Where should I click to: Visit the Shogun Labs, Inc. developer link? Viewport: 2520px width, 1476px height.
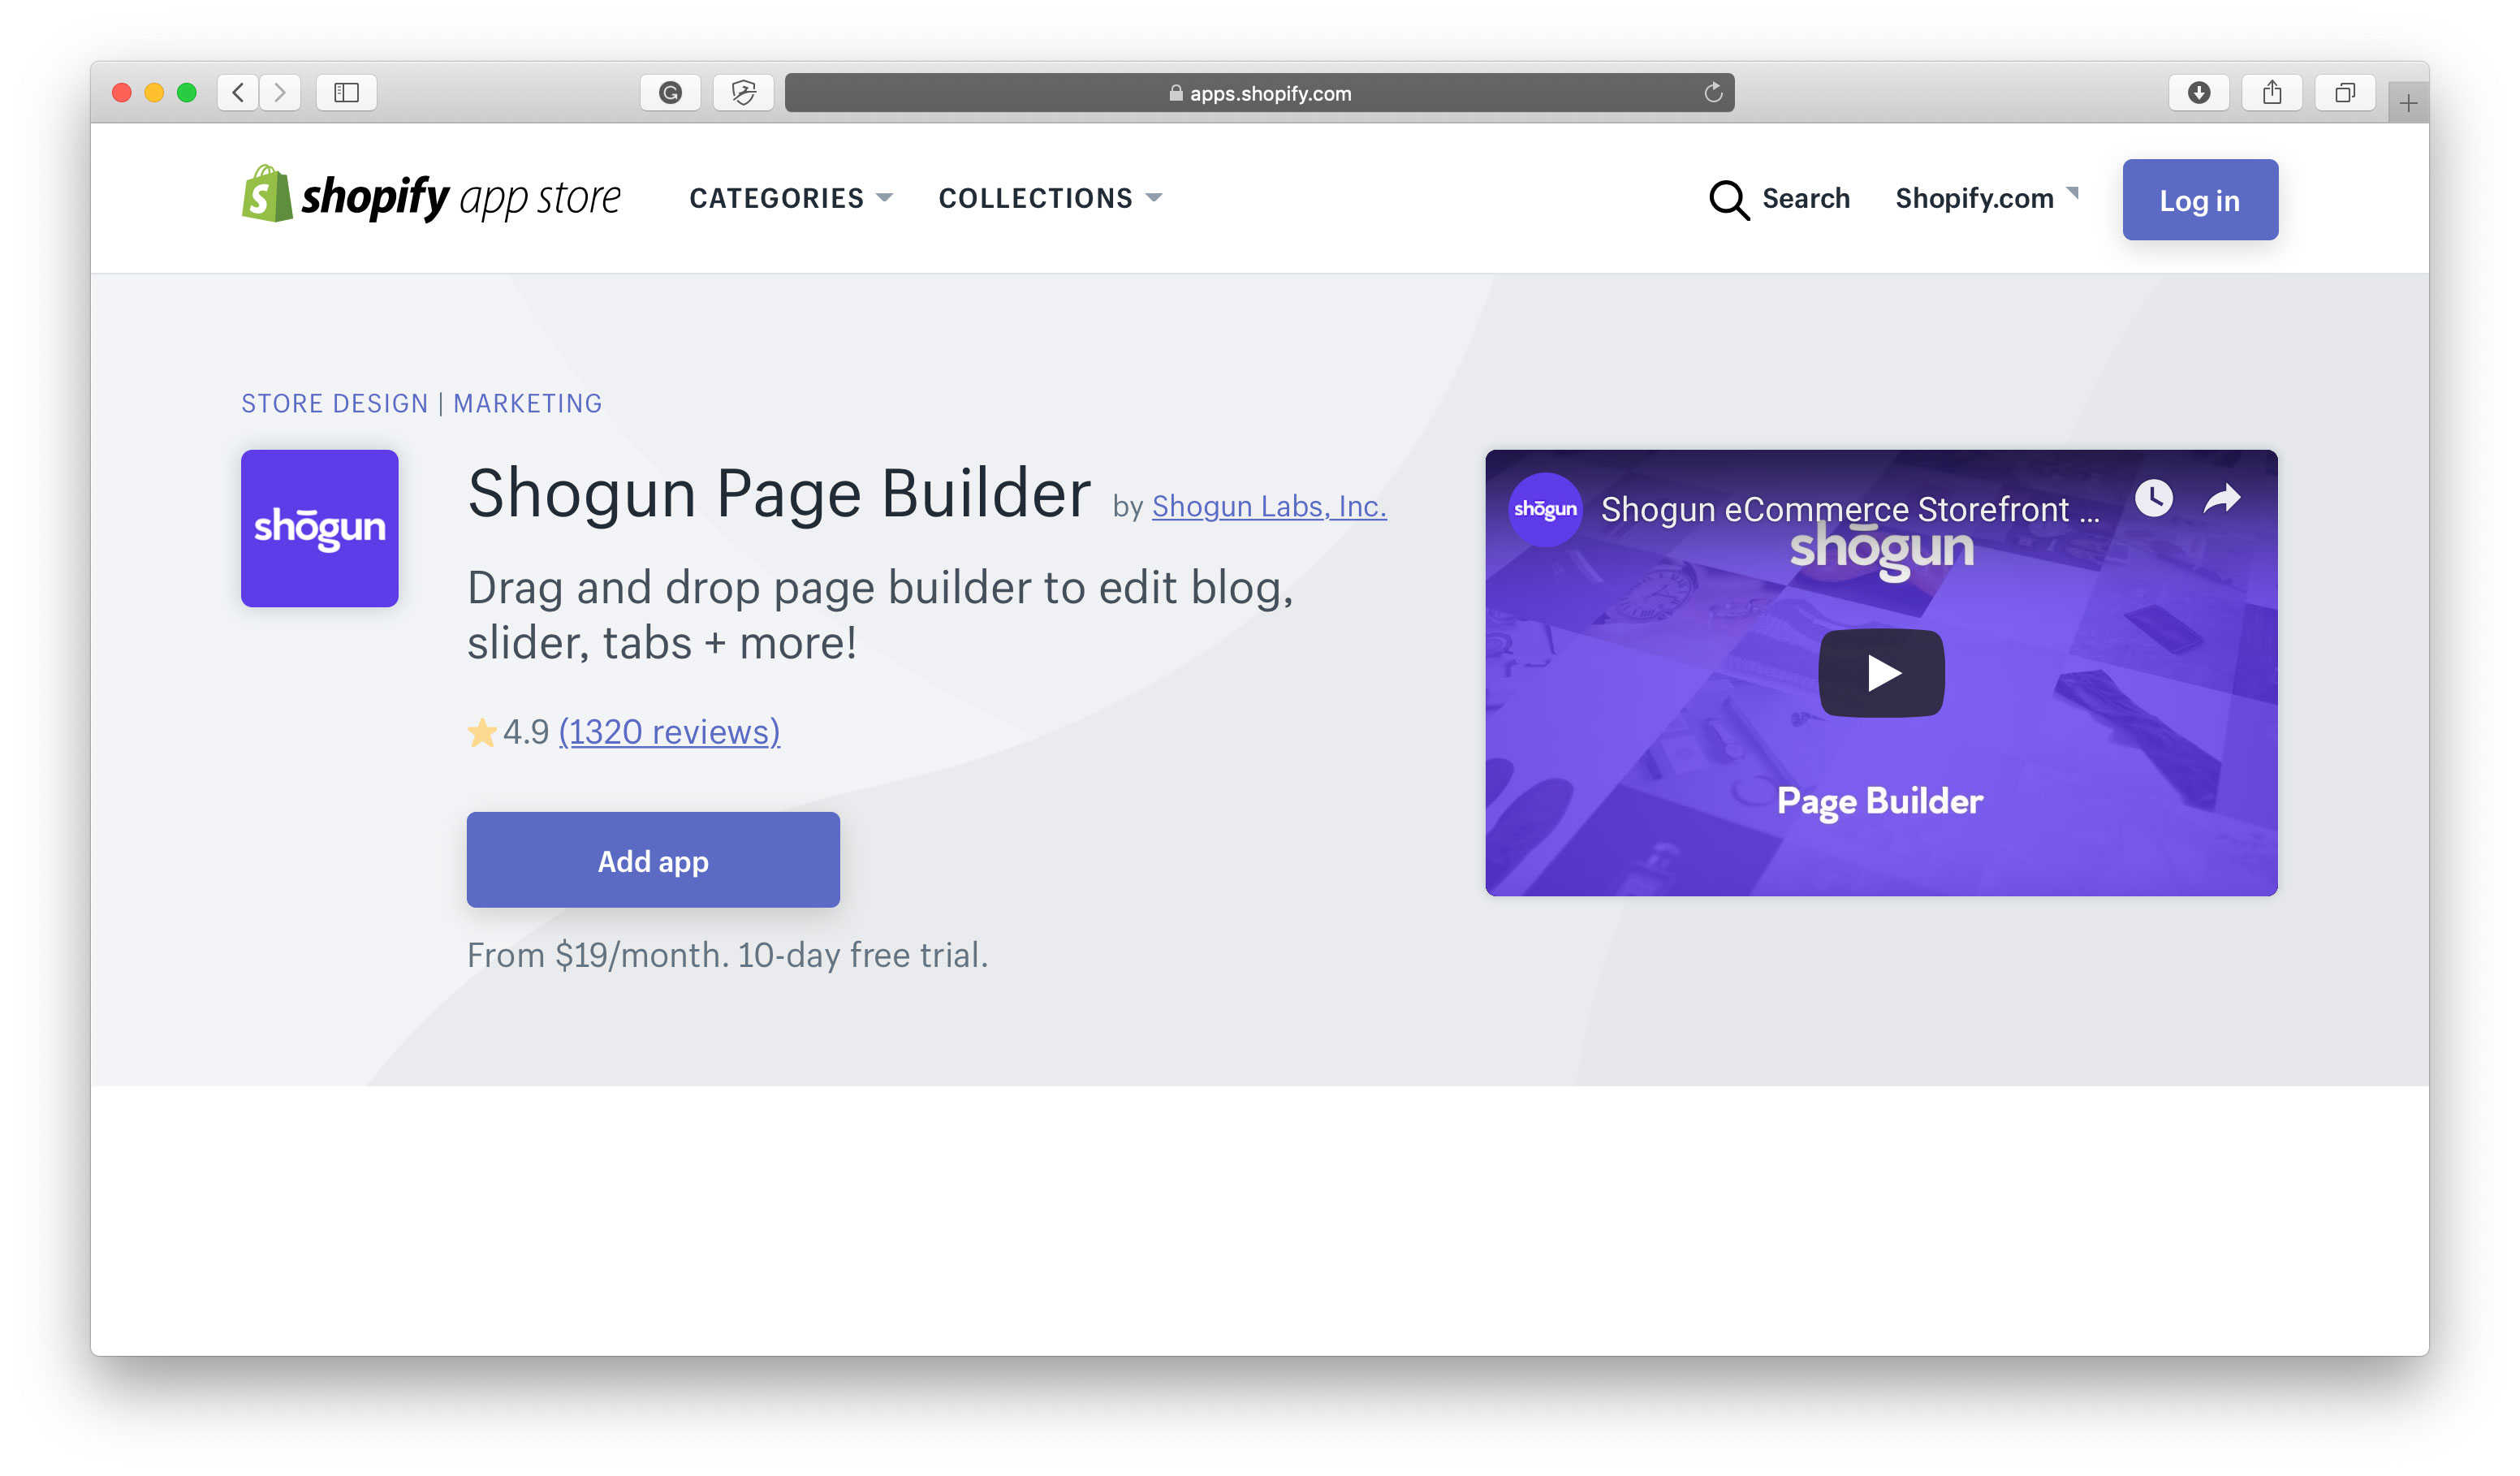[1269, 507]
